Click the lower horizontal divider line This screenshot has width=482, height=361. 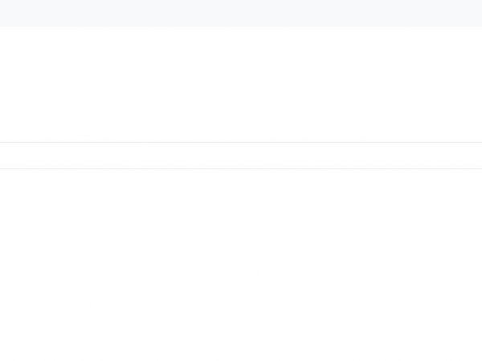[x=241, y=168]
